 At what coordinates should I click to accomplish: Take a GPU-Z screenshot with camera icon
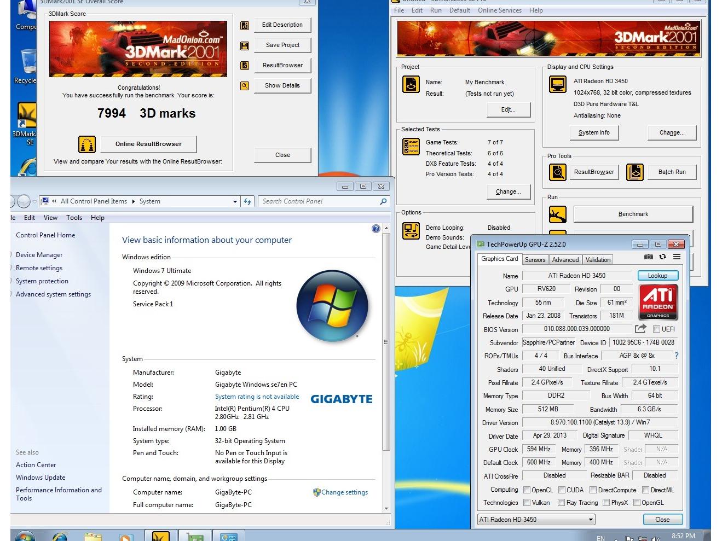tap(649, 257)
